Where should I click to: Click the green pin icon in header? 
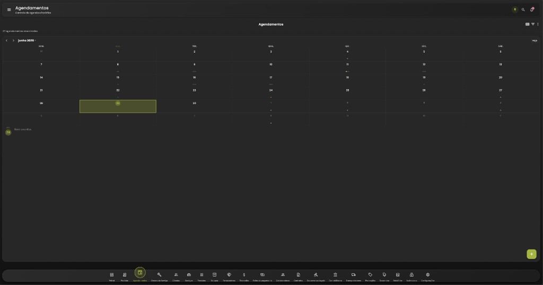coord(515,10)
